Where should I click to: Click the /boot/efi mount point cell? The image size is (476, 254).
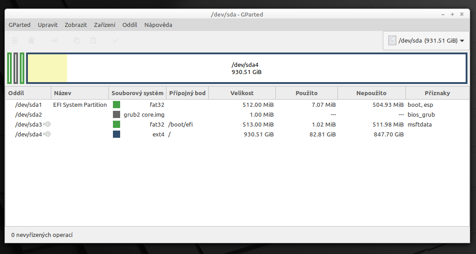coord(180,124)
